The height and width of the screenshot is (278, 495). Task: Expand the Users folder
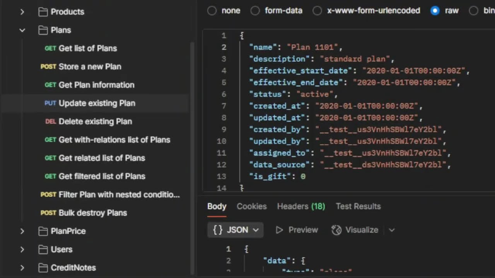tap(22, 249)
